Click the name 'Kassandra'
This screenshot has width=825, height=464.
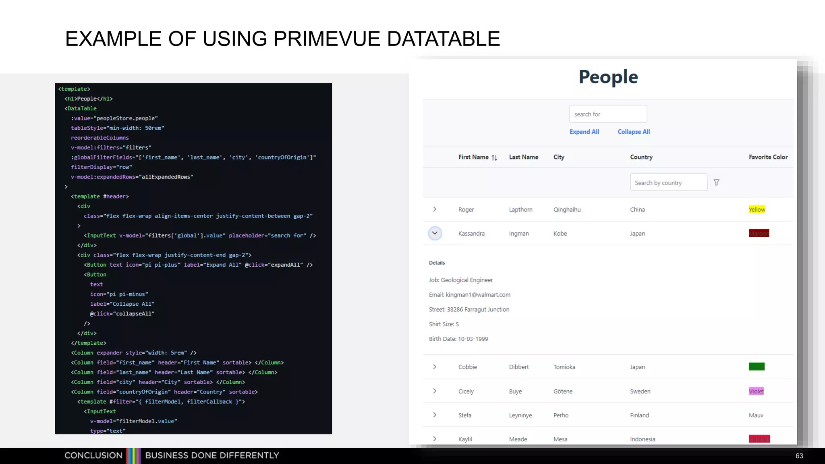(x=471, y=234)
